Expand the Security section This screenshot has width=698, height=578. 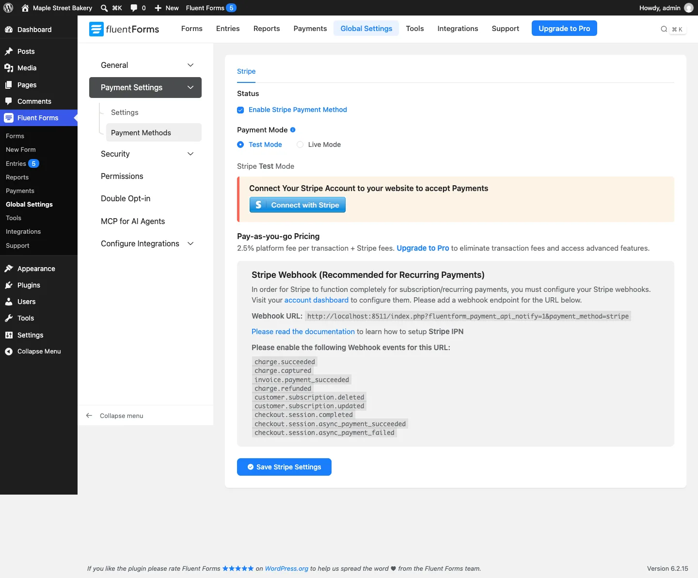[x=145, y=154]
